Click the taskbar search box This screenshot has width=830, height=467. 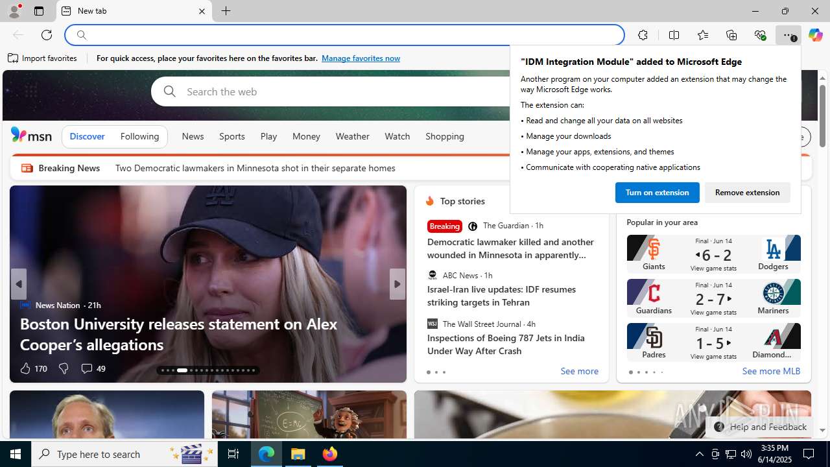[x=124, y=454]
